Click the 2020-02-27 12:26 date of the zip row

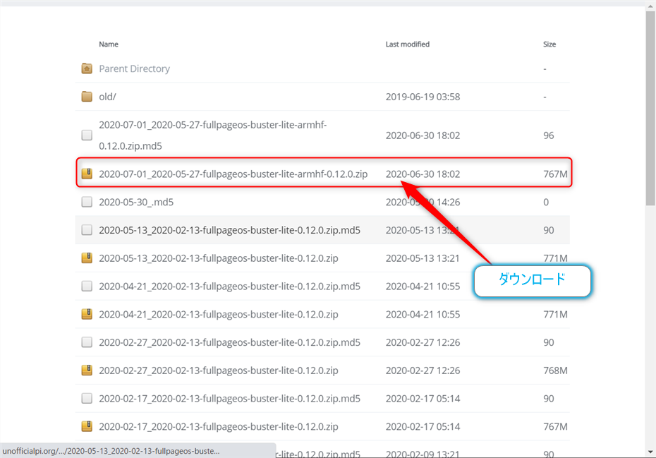coord(423,370)
